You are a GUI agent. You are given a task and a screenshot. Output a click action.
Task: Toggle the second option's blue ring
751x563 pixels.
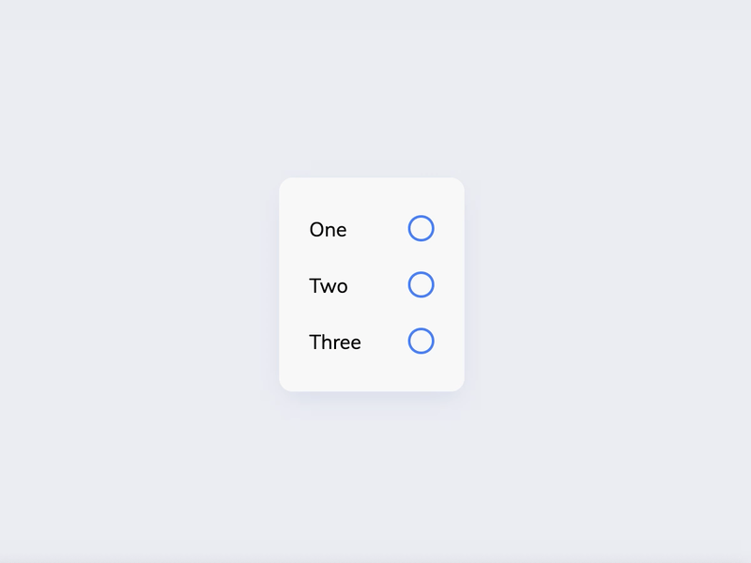pos(421,284)
